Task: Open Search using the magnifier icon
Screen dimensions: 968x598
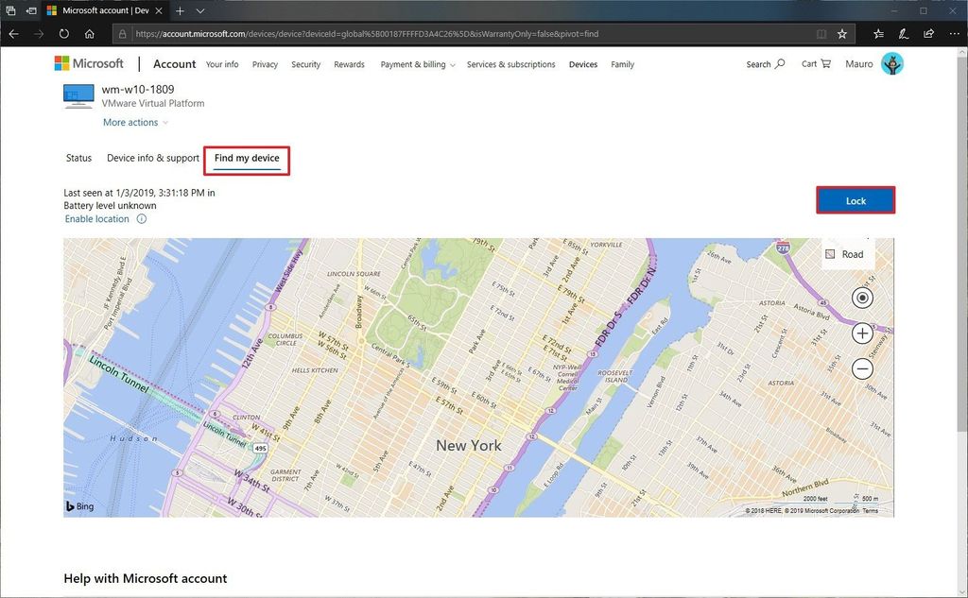Action: pos(780,63)
